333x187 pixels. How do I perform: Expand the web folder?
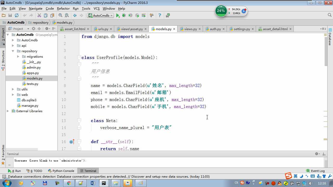pyautogui.click(x=13, y=95)
